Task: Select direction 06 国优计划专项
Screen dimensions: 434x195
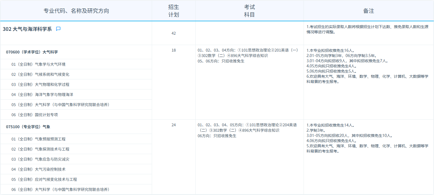Action: (34, 115)
